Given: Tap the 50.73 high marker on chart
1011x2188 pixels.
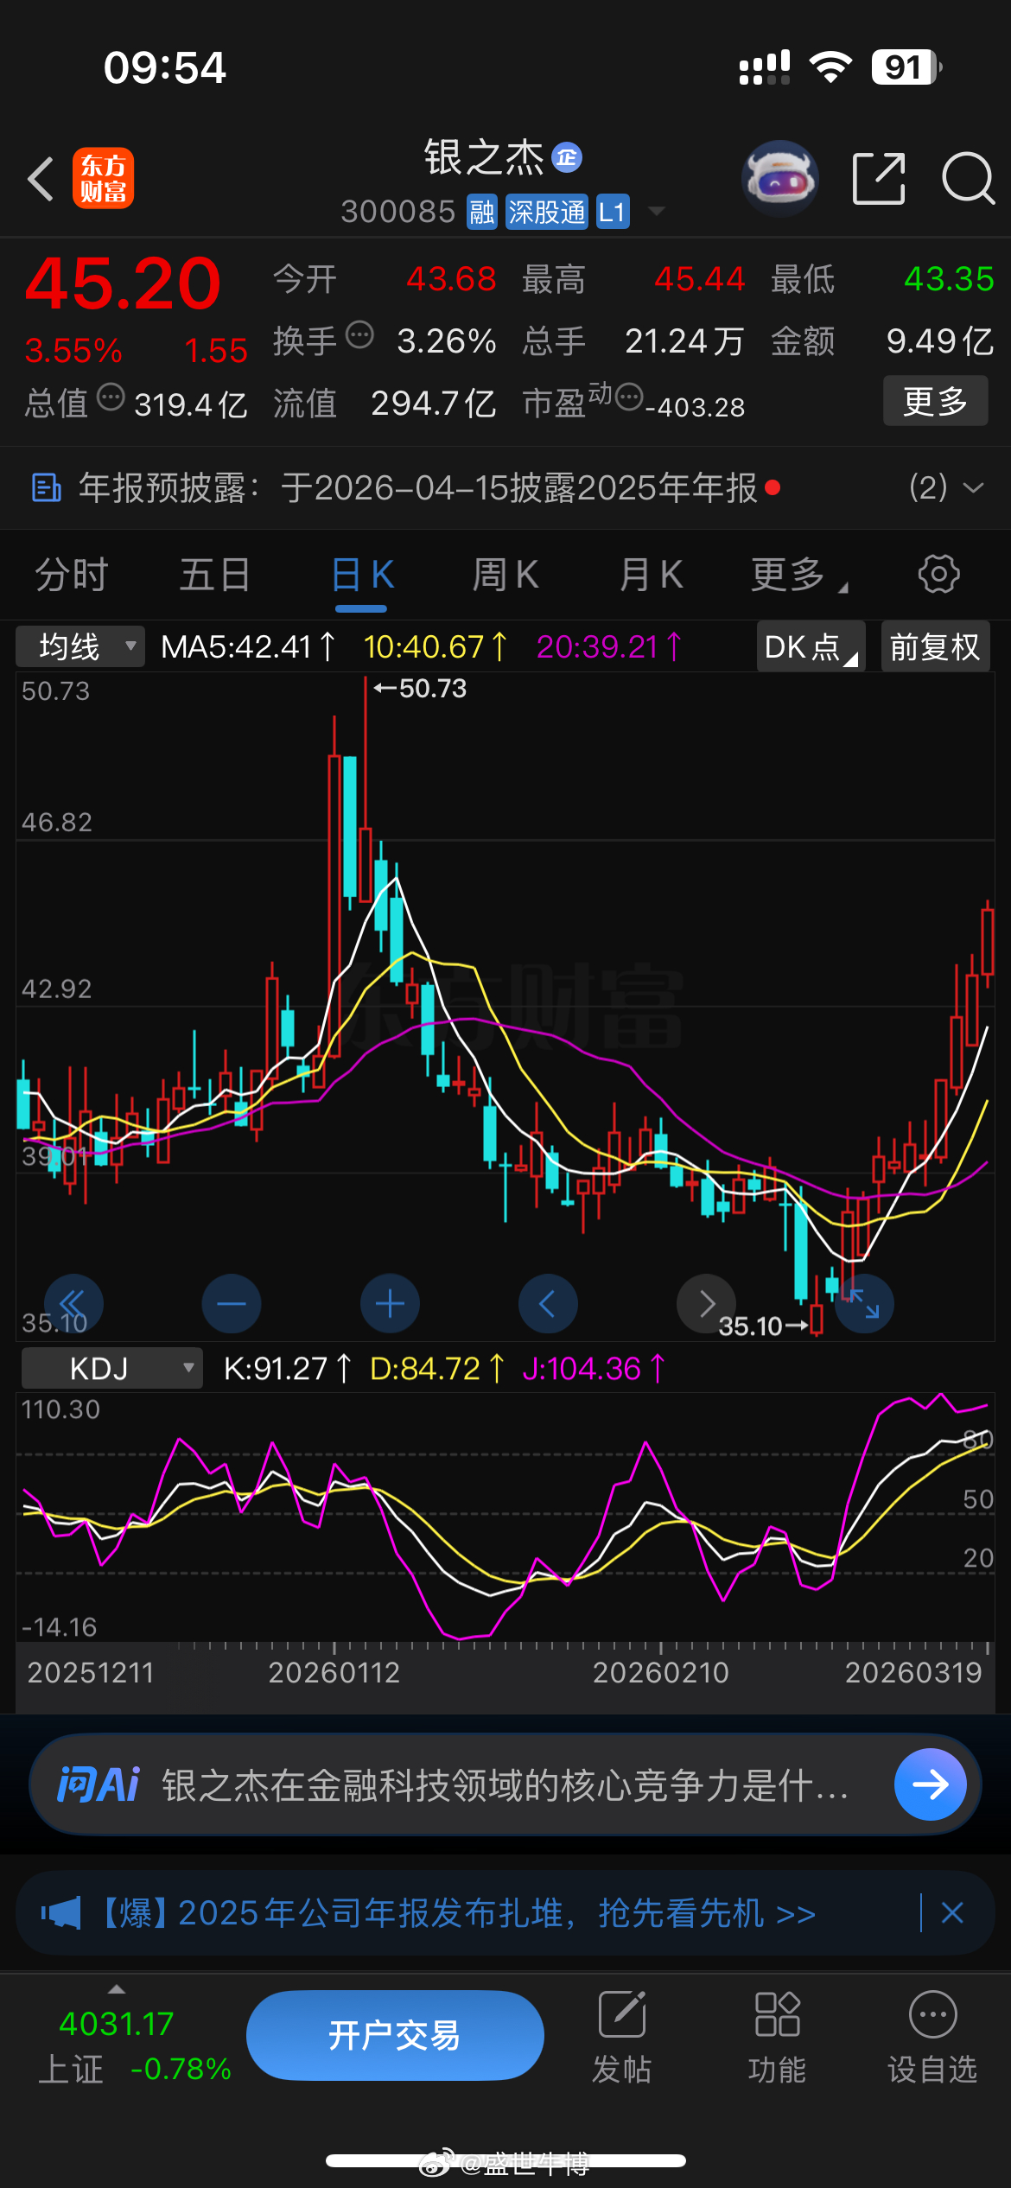Looking at the screenshot, I should tap(420, 689).
